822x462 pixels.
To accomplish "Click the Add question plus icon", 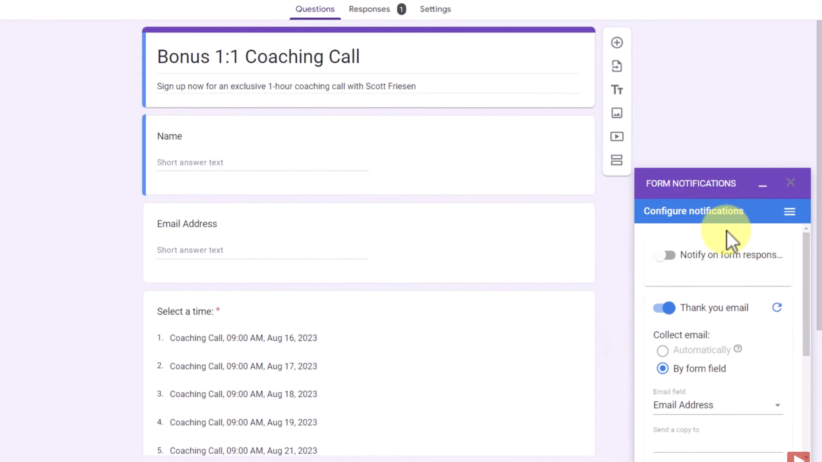I will (x=616, y=43).
